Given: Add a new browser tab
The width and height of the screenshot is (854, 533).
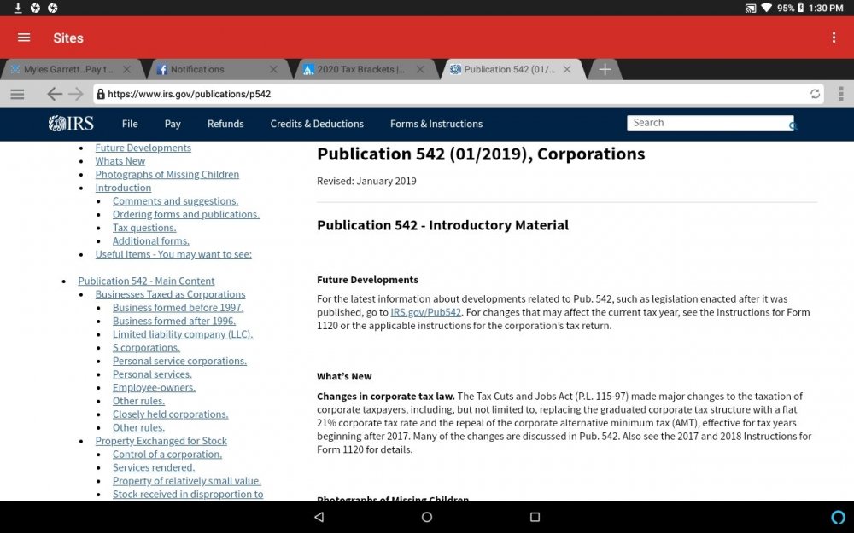Looking at the screenshot, I should 605,70.
